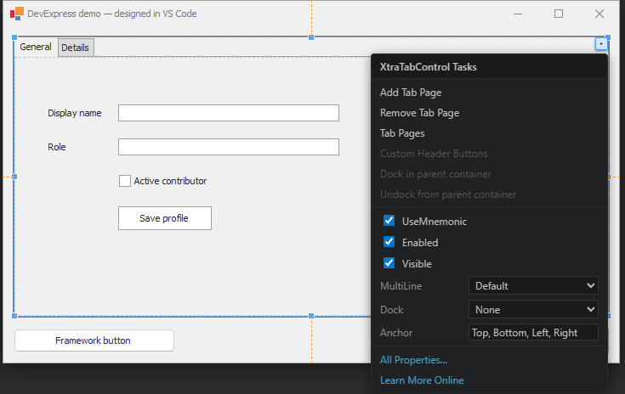The image size is (625, 394).
Task: Click Undock from parent container
Action: pos(448,194)
